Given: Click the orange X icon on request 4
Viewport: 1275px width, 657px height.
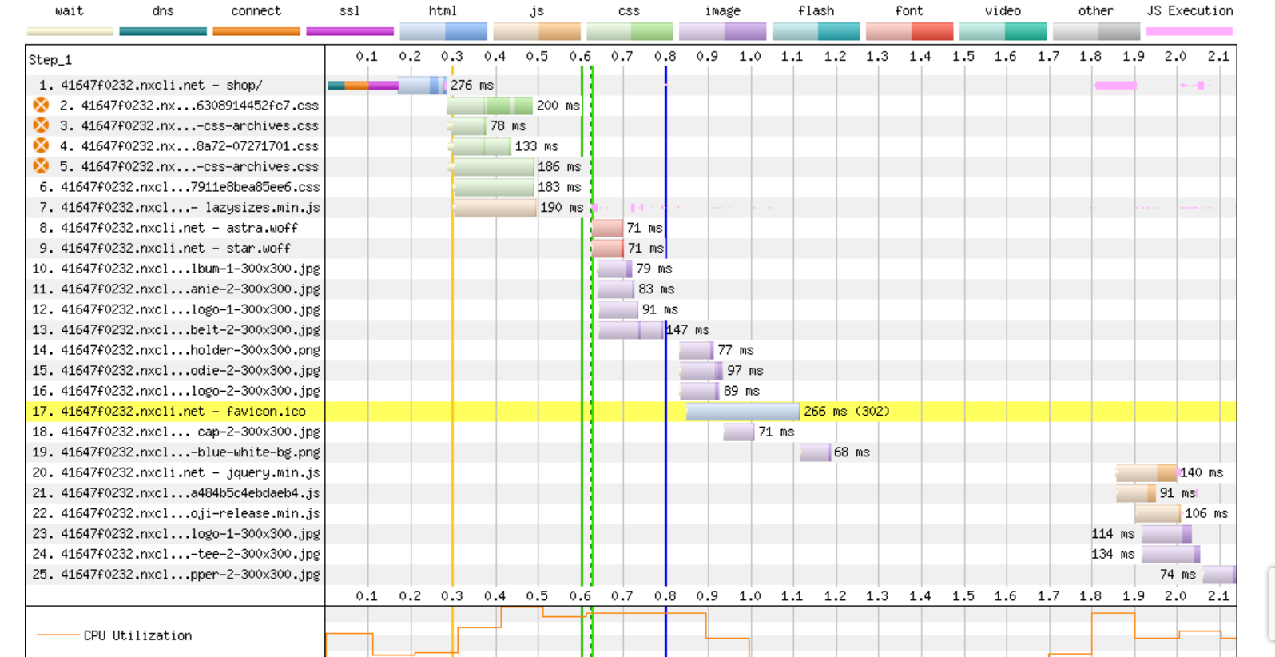Looking at the screenshot, I should tap(41, 145).
